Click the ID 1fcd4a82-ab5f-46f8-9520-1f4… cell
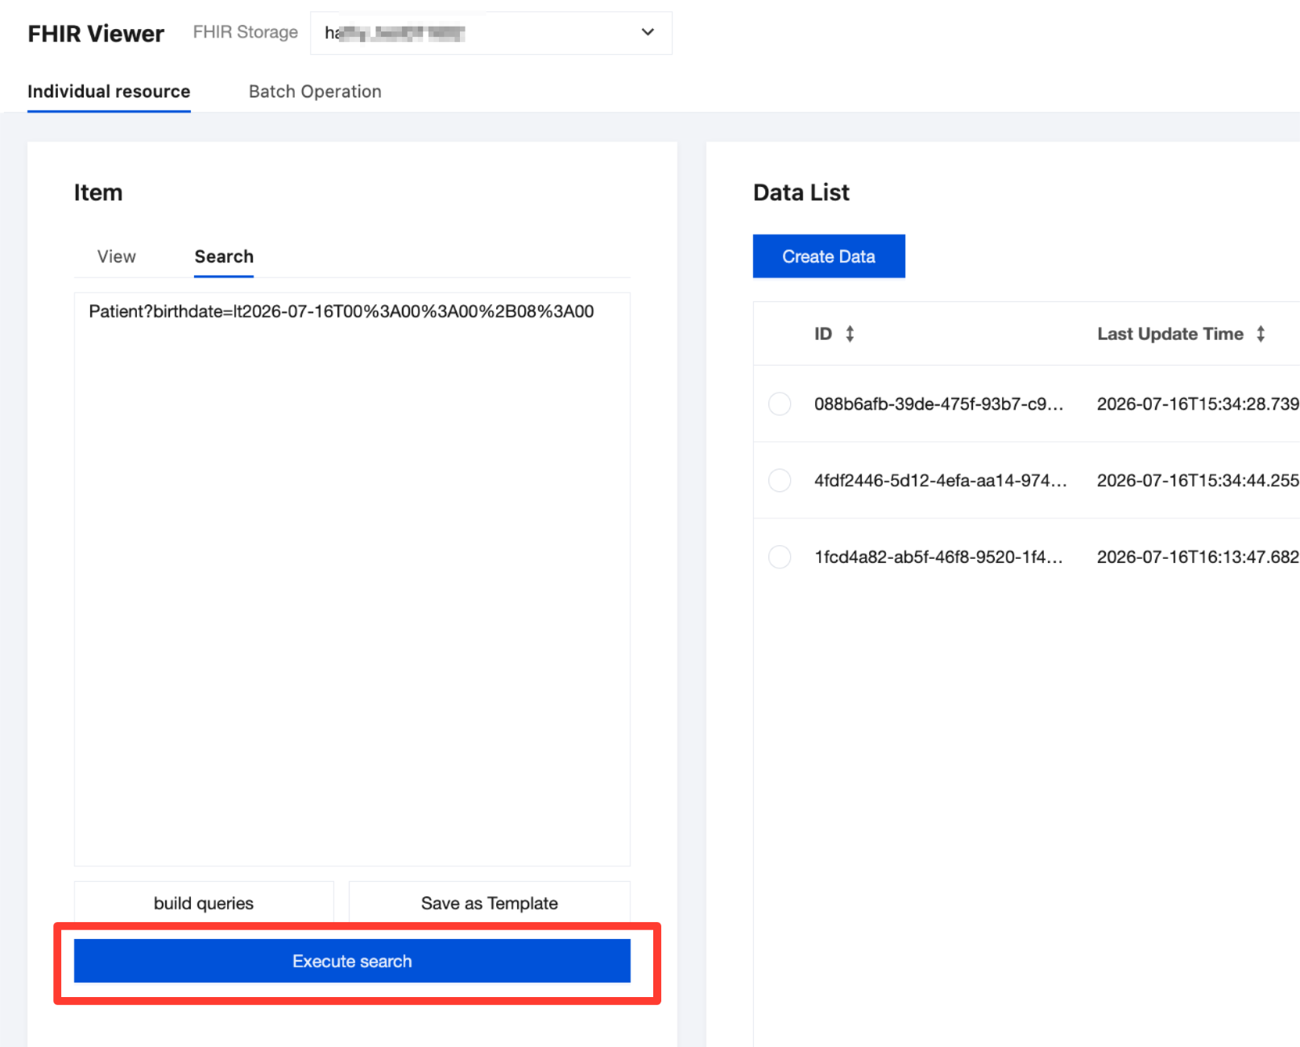This screenshot has height=1047, width=1300. (938, 557)
